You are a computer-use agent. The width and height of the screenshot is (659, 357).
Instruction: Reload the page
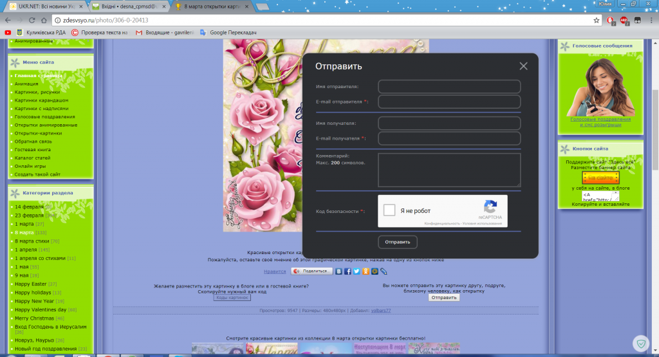(32, 20)
